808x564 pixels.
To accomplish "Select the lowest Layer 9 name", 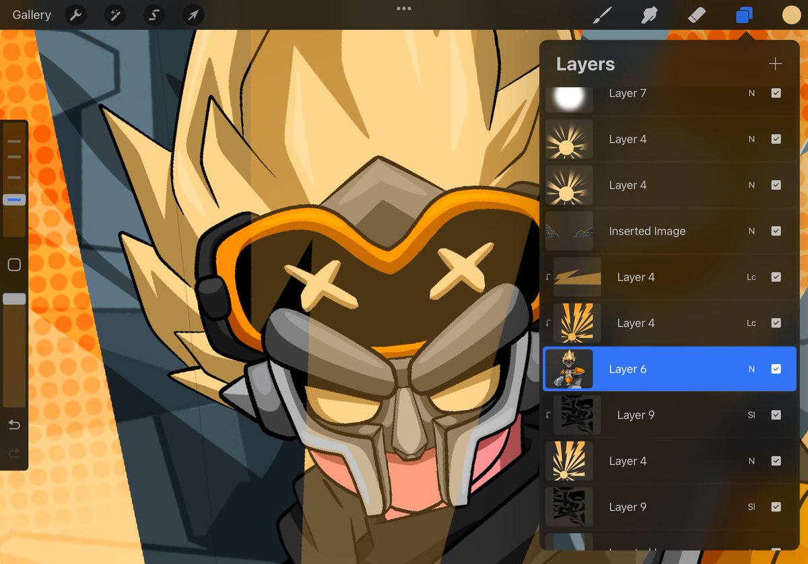I will (x=628, y=507).
